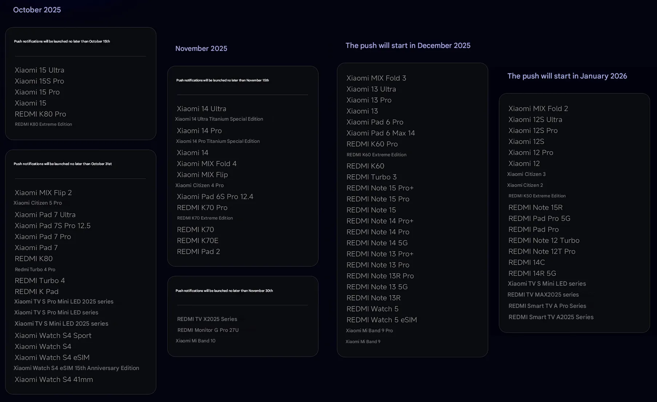
Task: Select REDMI Smart TV A Pro Series
Action: tap(547, 306)
